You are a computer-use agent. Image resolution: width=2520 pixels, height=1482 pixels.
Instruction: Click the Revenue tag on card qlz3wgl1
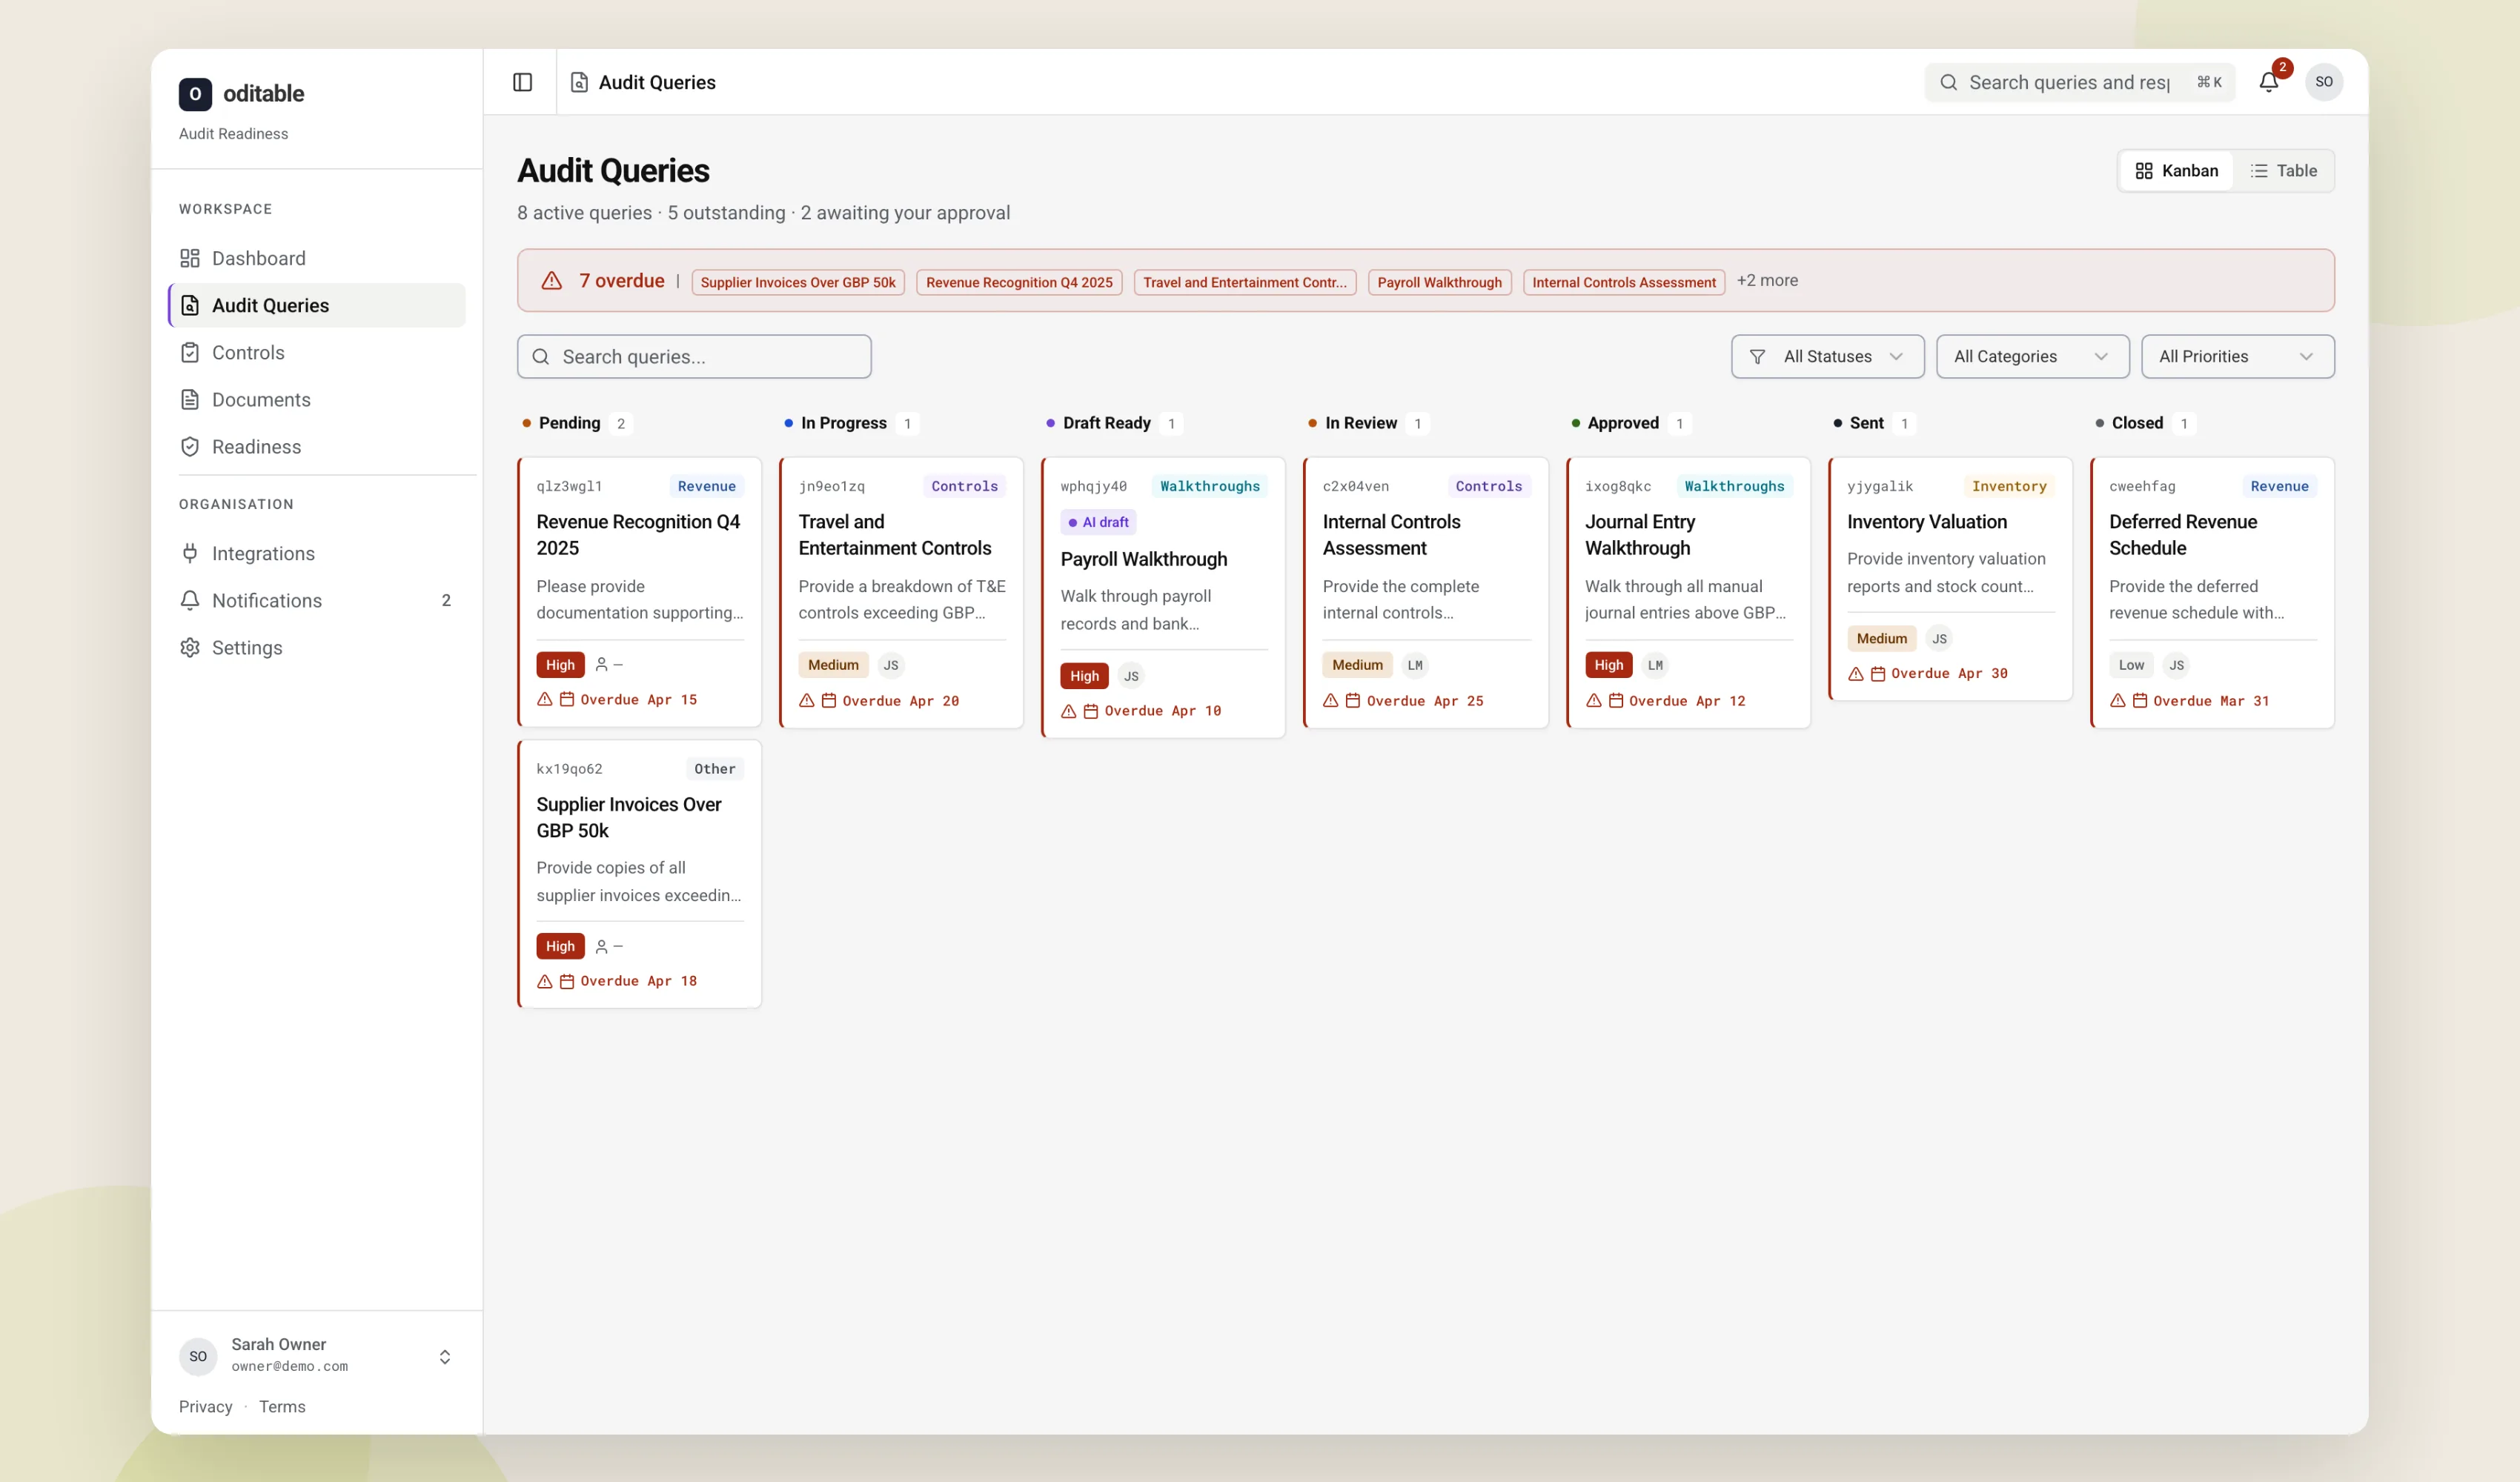click(x=706, y=486)
